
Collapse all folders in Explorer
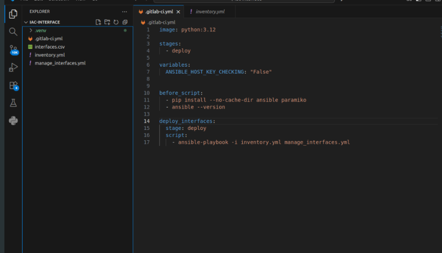tap(125, 22)
